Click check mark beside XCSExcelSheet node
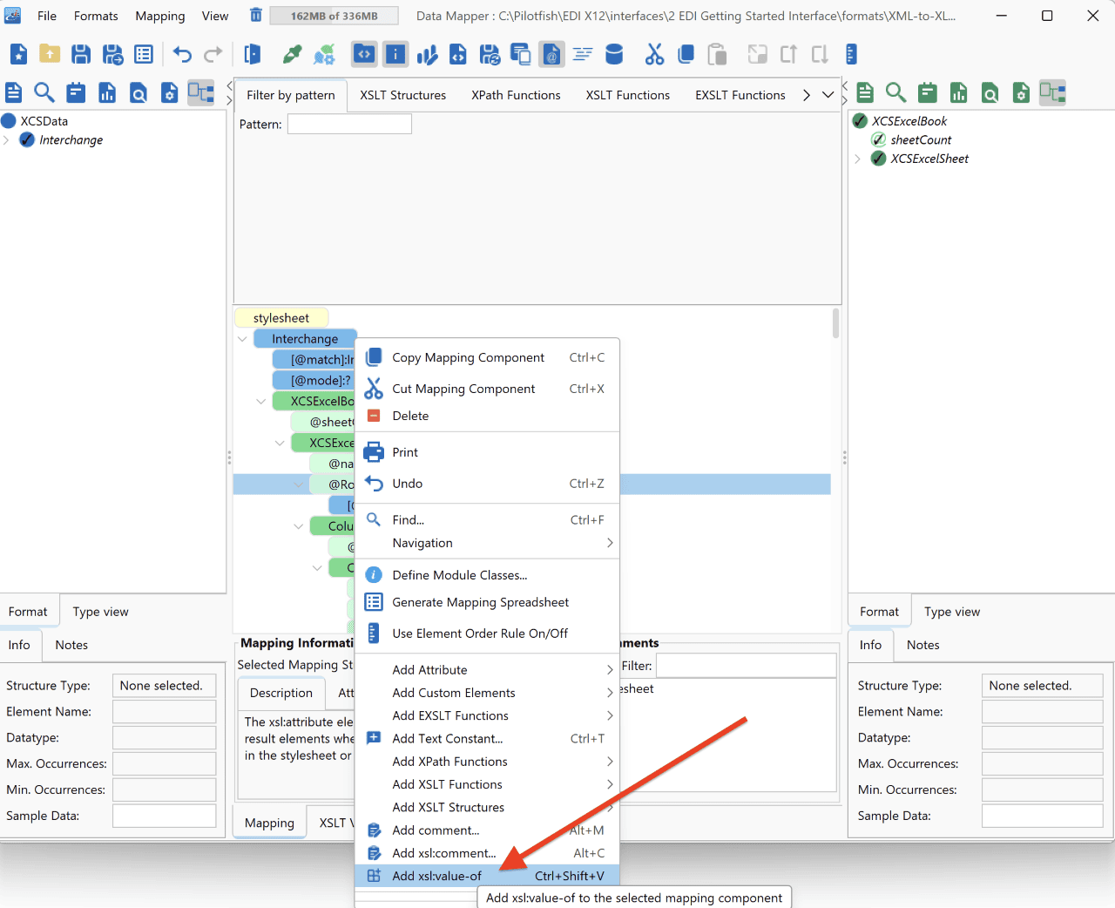The width and height of the screenshot is (1115, 908). [879, 159]
